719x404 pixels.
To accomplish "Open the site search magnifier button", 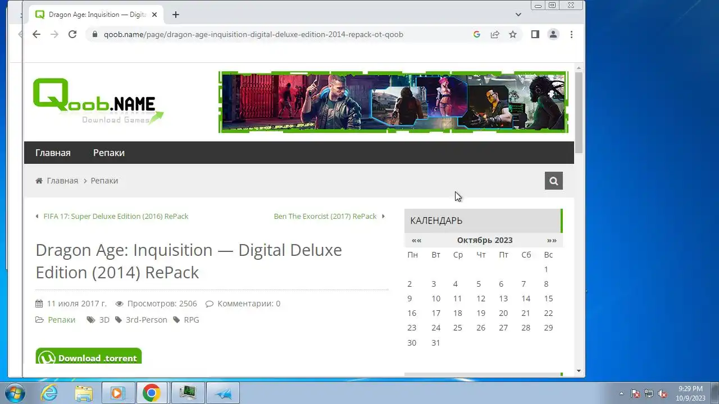I will [554, 181].
